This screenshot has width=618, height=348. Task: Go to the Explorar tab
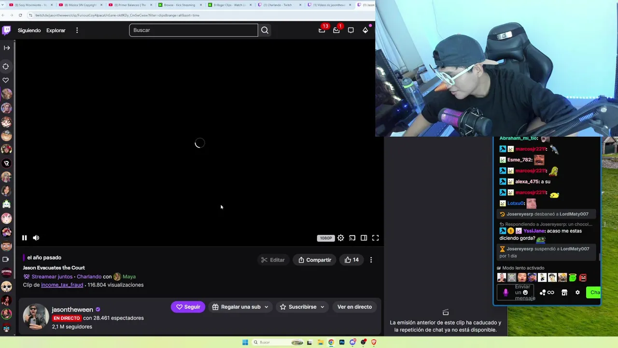pos(56,30)
